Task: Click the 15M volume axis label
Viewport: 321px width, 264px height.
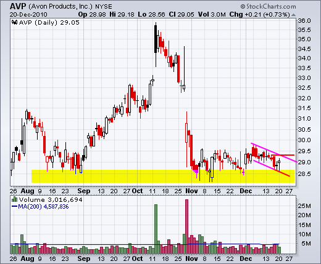Action: click(x=304, y=225)
